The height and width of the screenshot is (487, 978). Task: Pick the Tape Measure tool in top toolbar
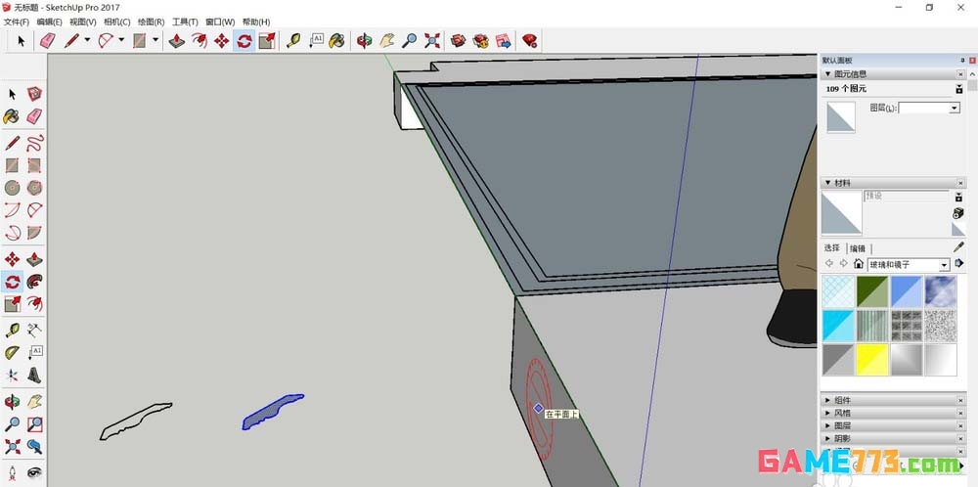293,41
